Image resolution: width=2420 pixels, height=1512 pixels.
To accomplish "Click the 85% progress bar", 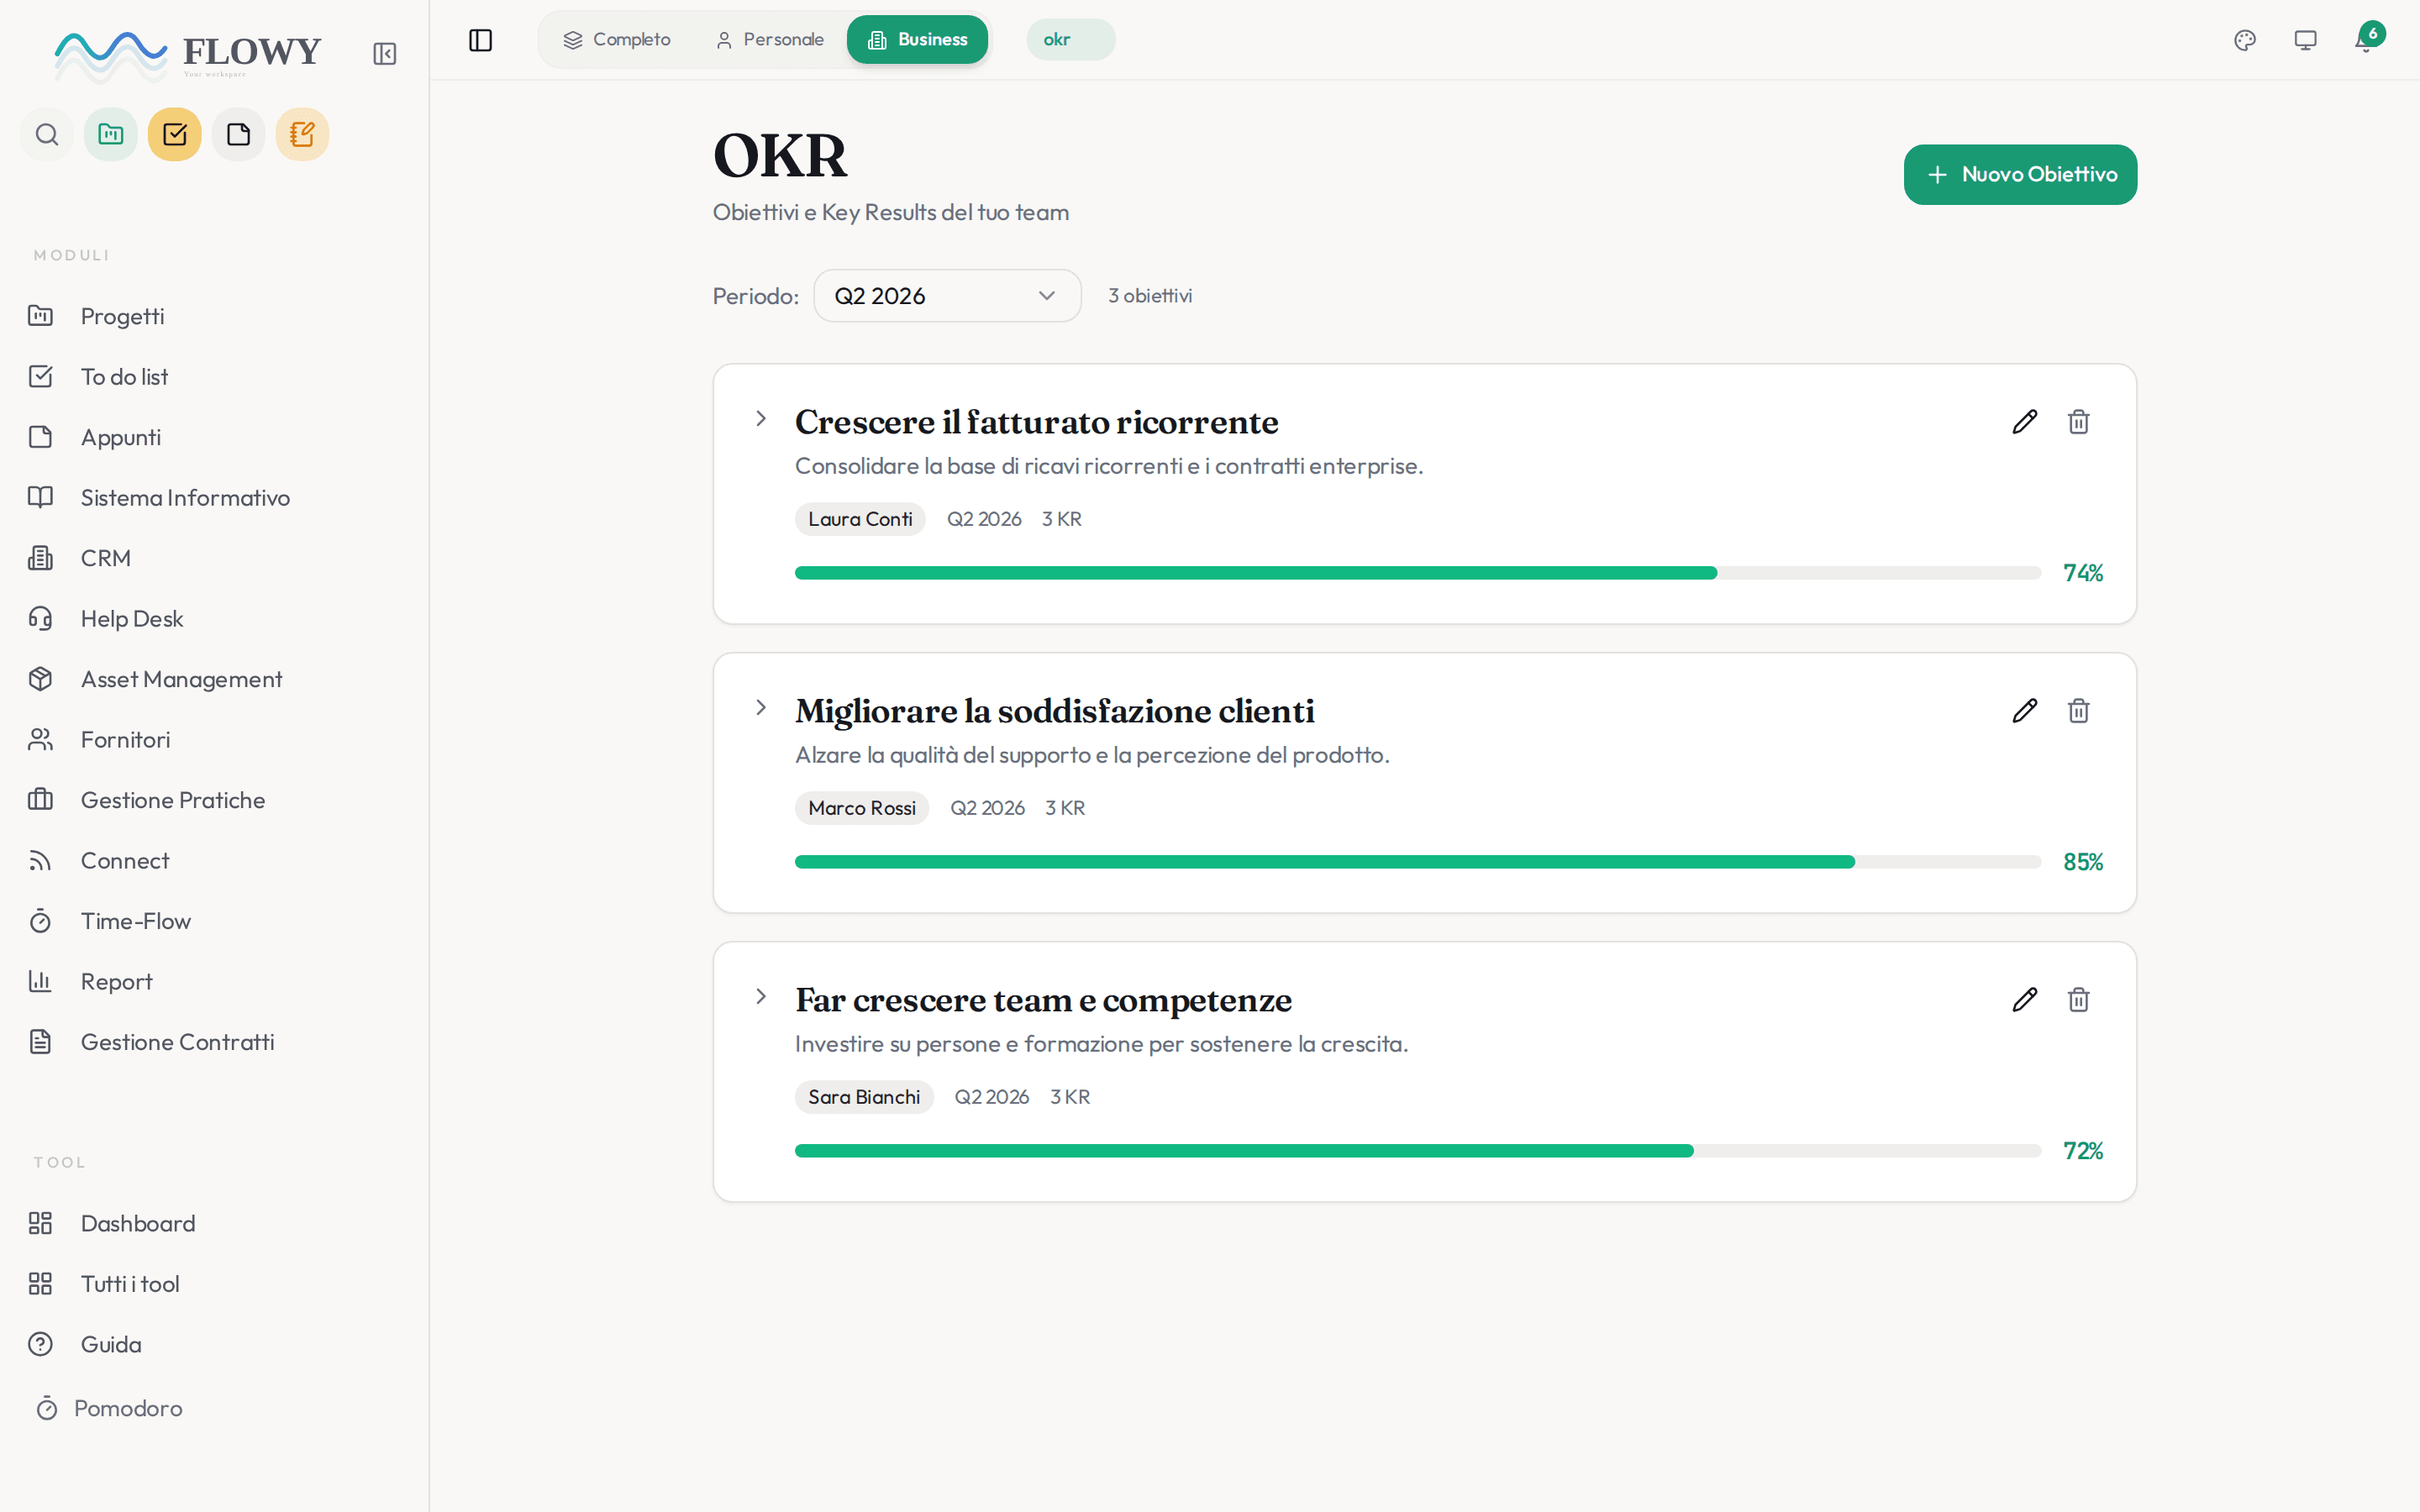I will point(1418,862).
